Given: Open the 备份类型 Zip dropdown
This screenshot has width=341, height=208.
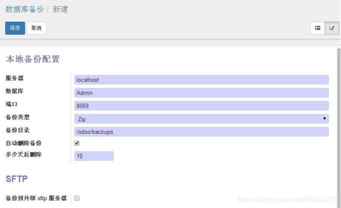Looking at the screenshot, I should tap(201, 119).
